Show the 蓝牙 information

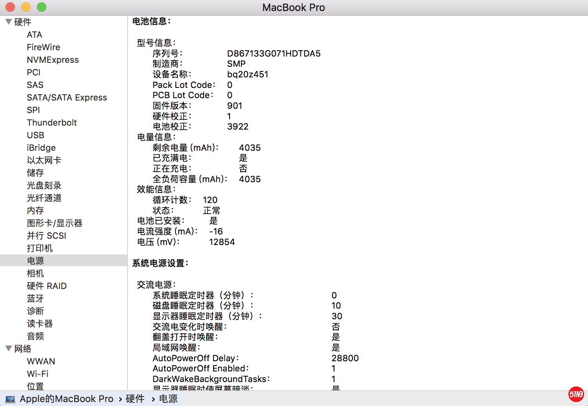tap(35, 298)
